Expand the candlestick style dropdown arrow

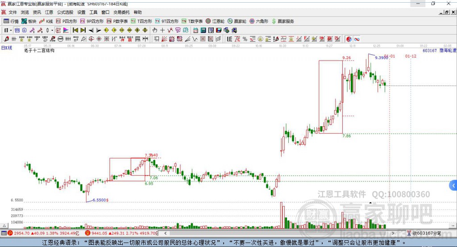pyautogui.click(x=52, y=30)
